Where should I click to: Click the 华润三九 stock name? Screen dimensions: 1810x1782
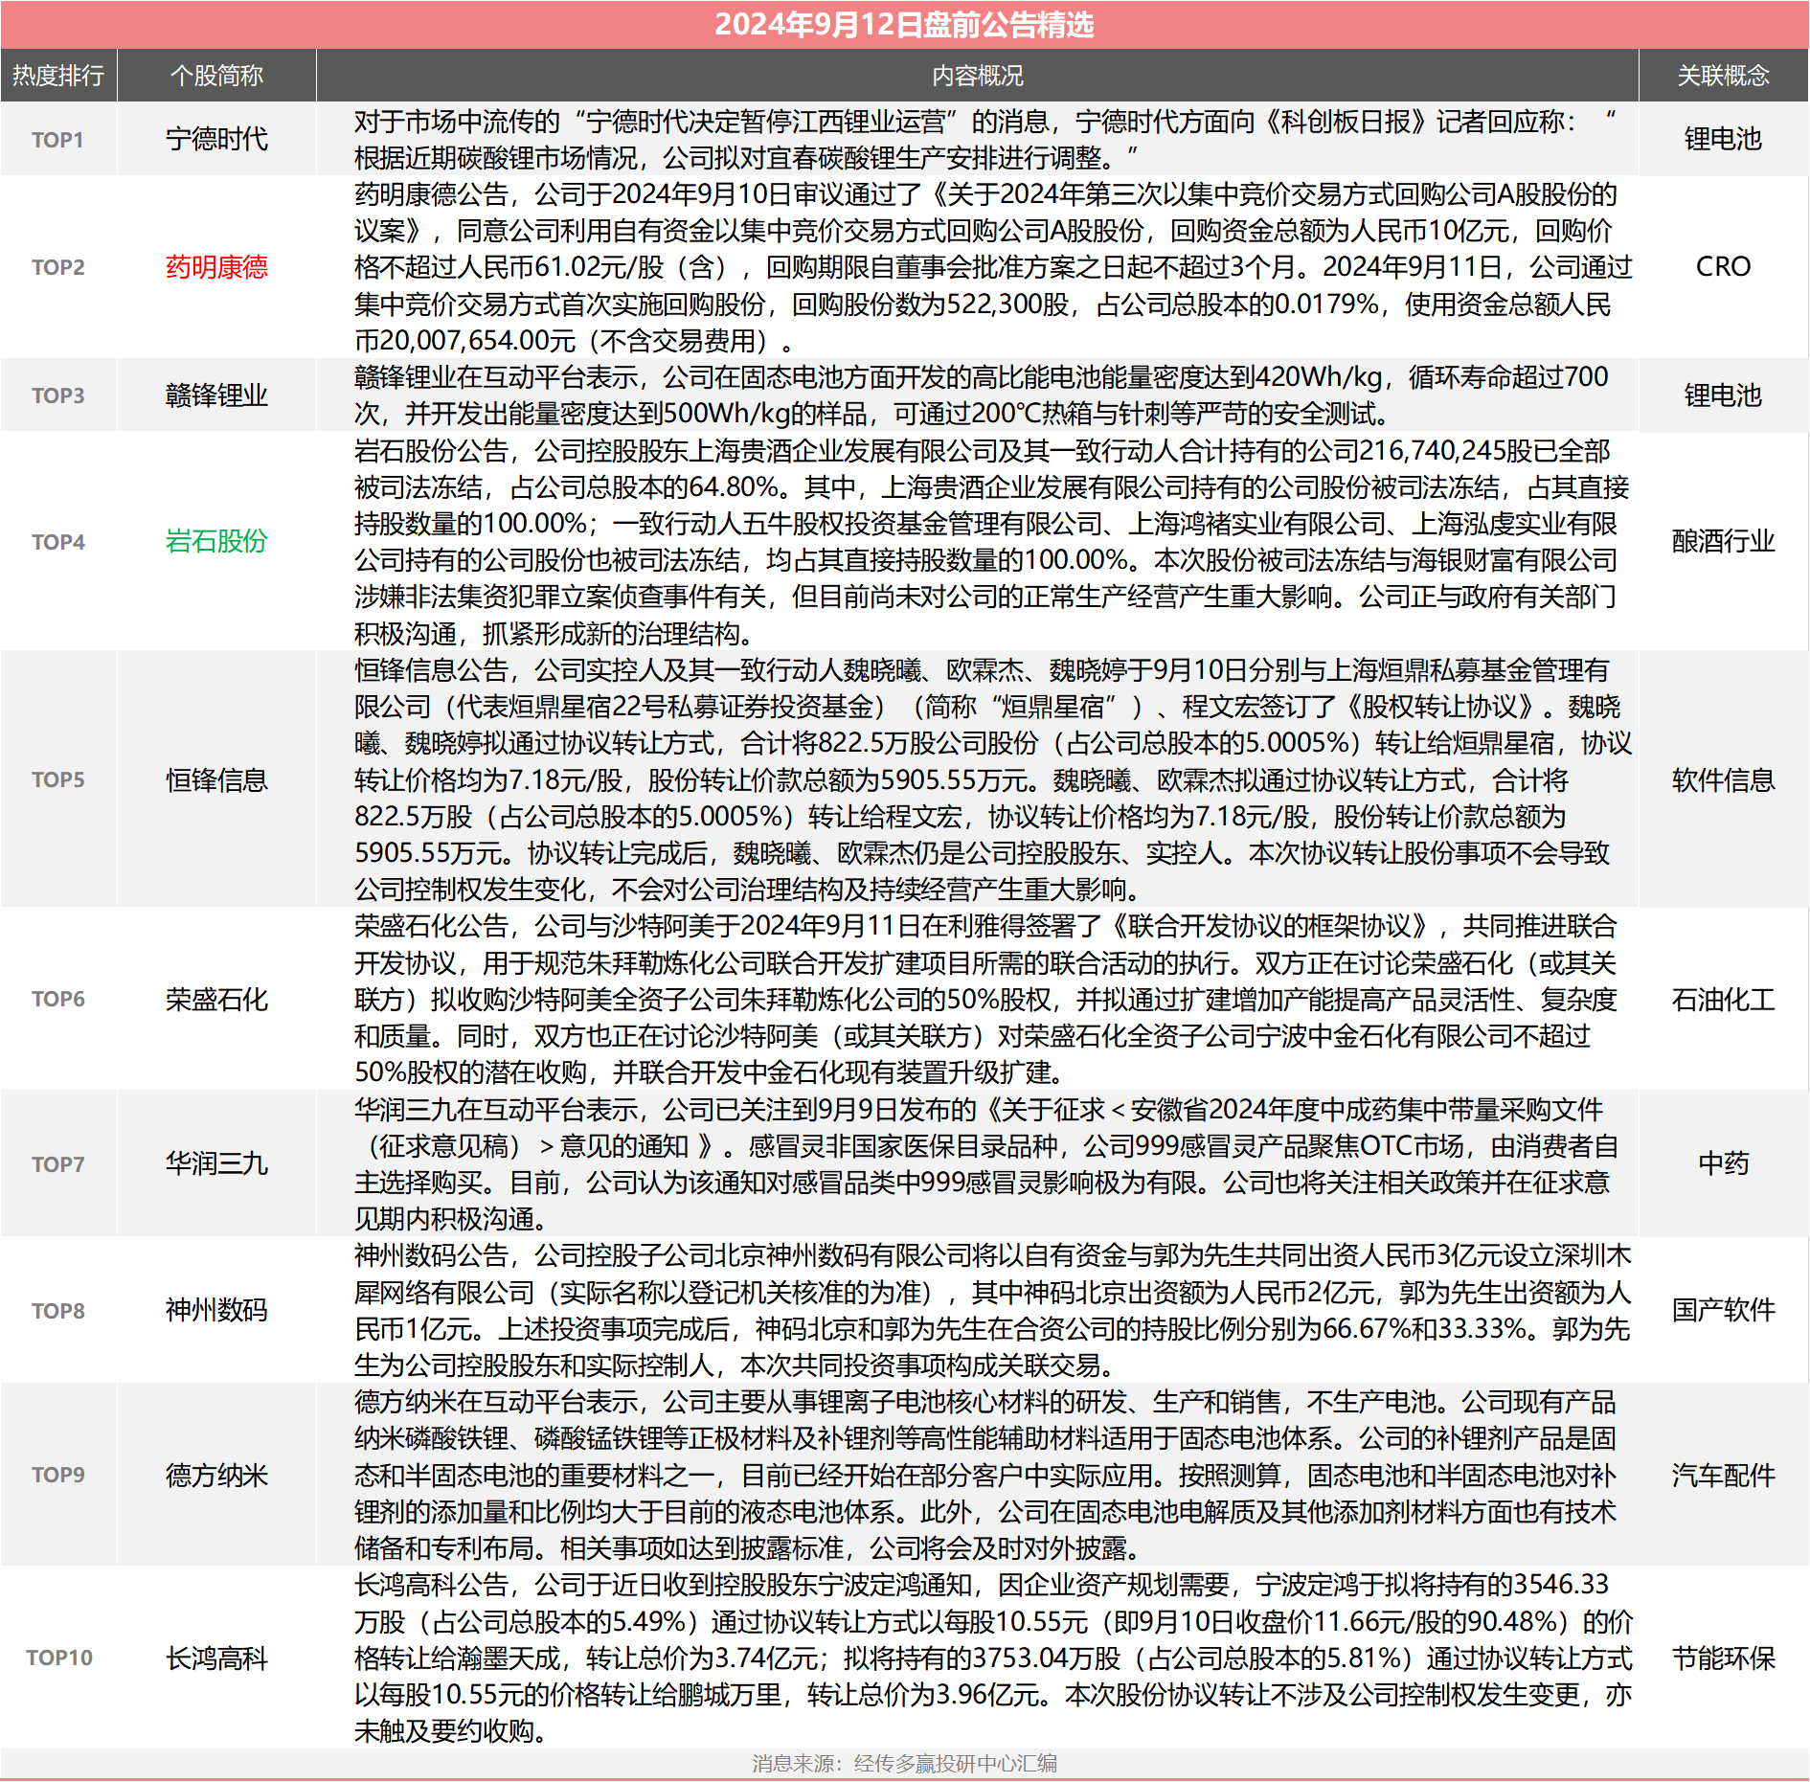click(216, 1164)
